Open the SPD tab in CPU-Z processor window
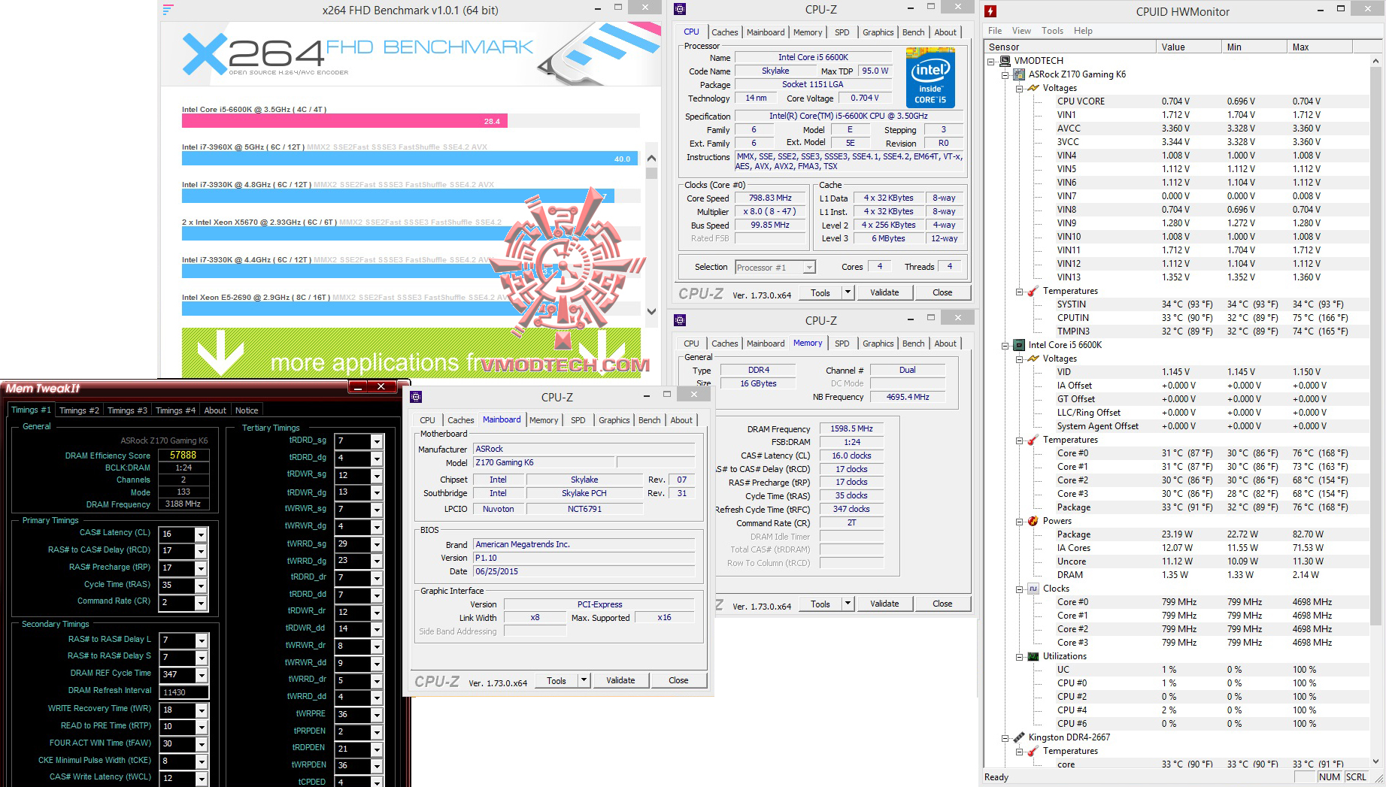Screen dimensions: 1386x787 [x=842, y=32]
